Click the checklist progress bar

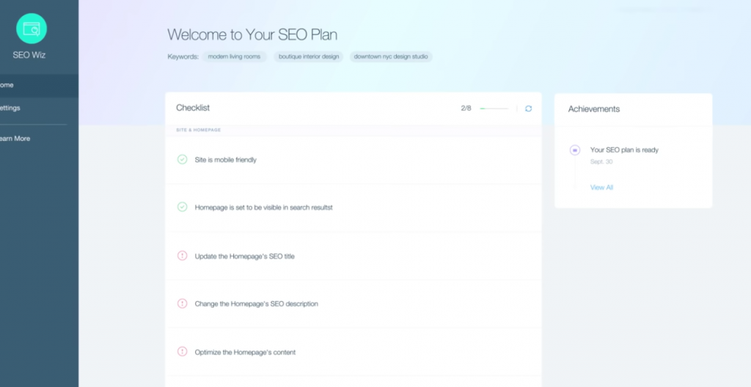point(494,108)
